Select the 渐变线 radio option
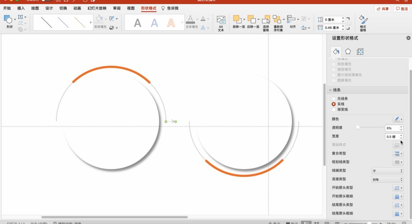 click(x=334, y=110)
